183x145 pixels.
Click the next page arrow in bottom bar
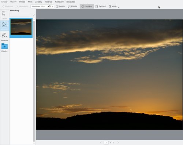pos(118,142)
